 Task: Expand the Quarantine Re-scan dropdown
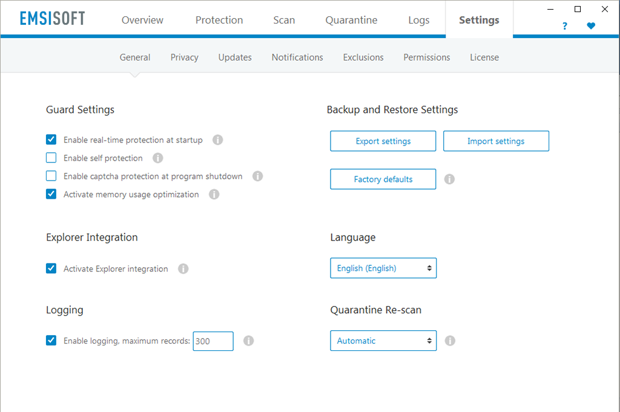pyautogui.click(x=383, y=341)
